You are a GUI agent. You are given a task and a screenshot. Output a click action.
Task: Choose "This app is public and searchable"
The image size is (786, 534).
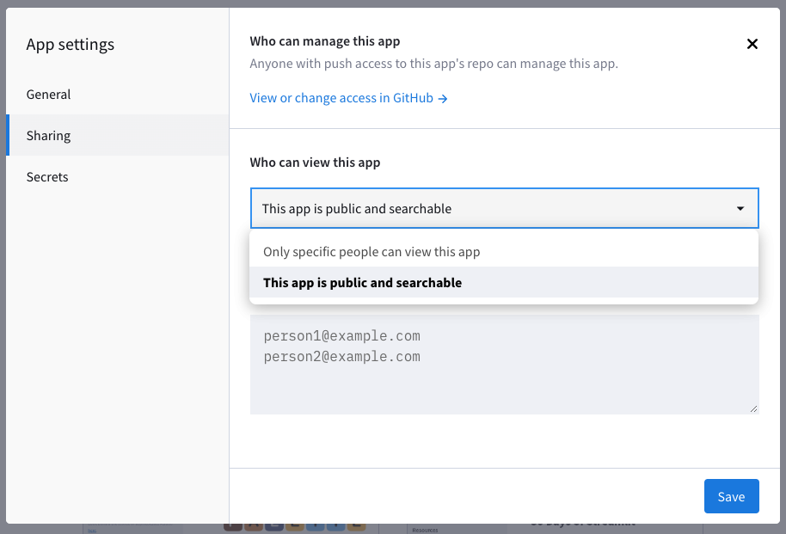tap(360, 282)
